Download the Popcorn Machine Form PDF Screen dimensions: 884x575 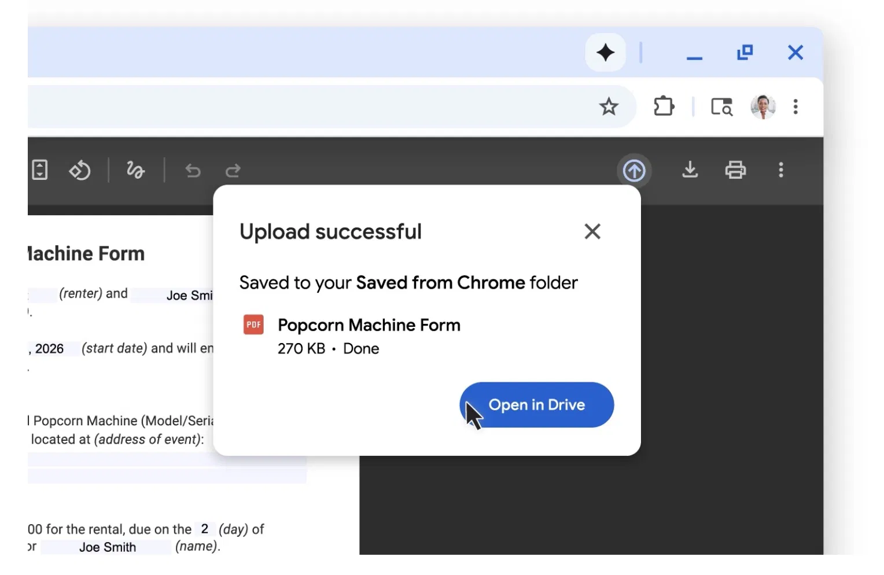tap(690, 170)
